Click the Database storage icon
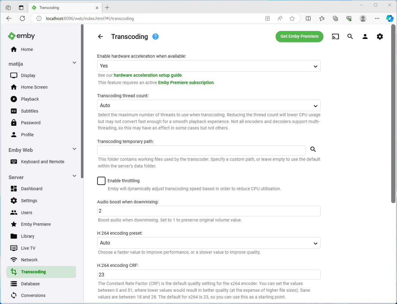The width and height of the screenshot is (397, 304). tap(14, 284)
